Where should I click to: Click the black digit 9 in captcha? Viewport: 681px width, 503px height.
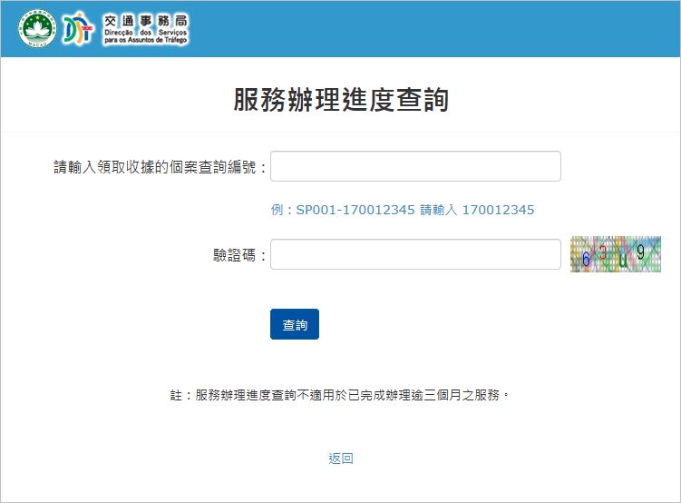click(640, 252)
